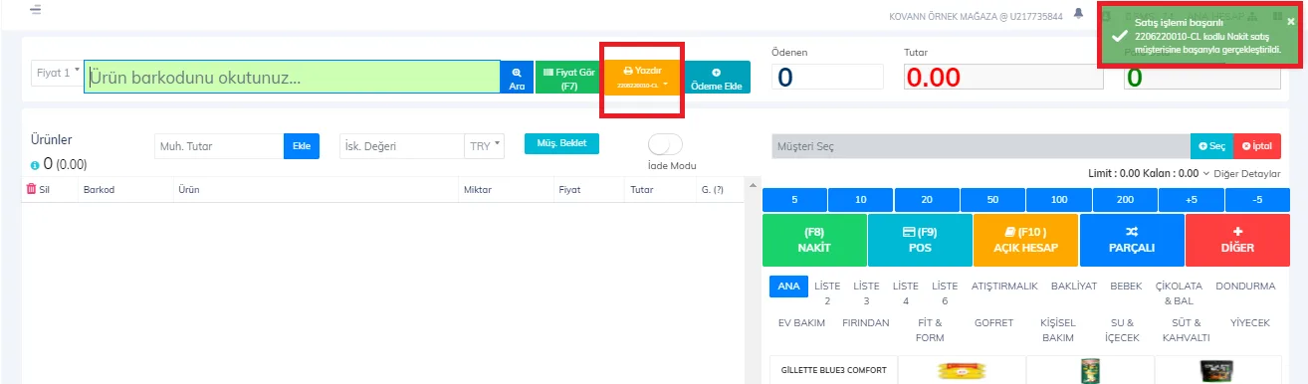Click the Miktar column header
Image resolution: width=1308 pixels, height=384 pixels.
477,189
